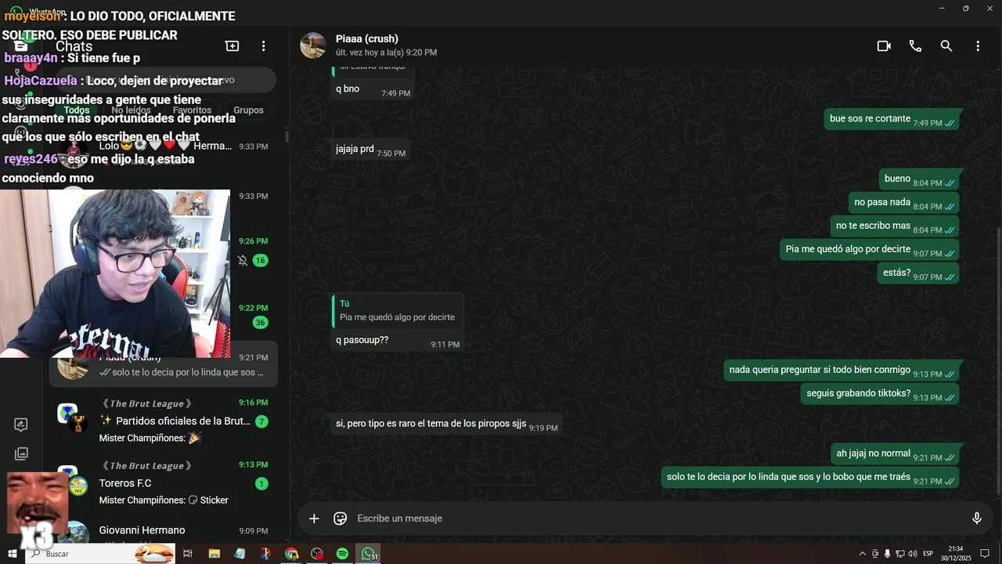This screenshot has width=1002, height=564.
Task: Click the Buscar taskbar search box
Action: [100, 554]
